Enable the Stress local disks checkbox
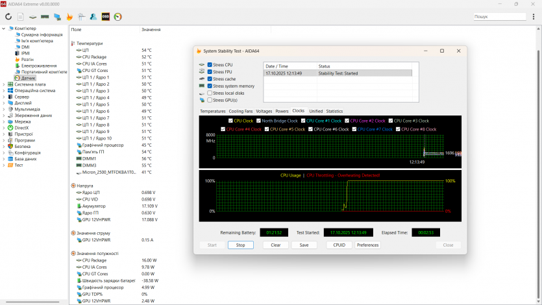This screenshot has width=542, height=305. click(x=210, y=93)
